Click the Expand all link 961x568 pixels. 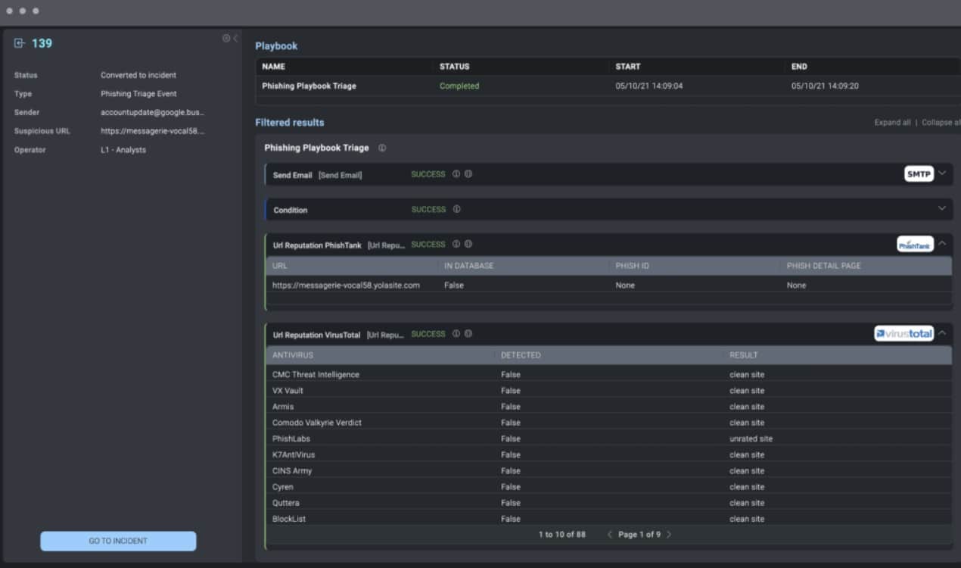click(x=893, y=123)
